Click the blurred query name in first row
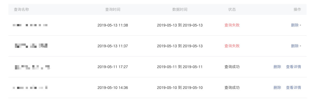312x100 pixels. (x=30, y=25)
